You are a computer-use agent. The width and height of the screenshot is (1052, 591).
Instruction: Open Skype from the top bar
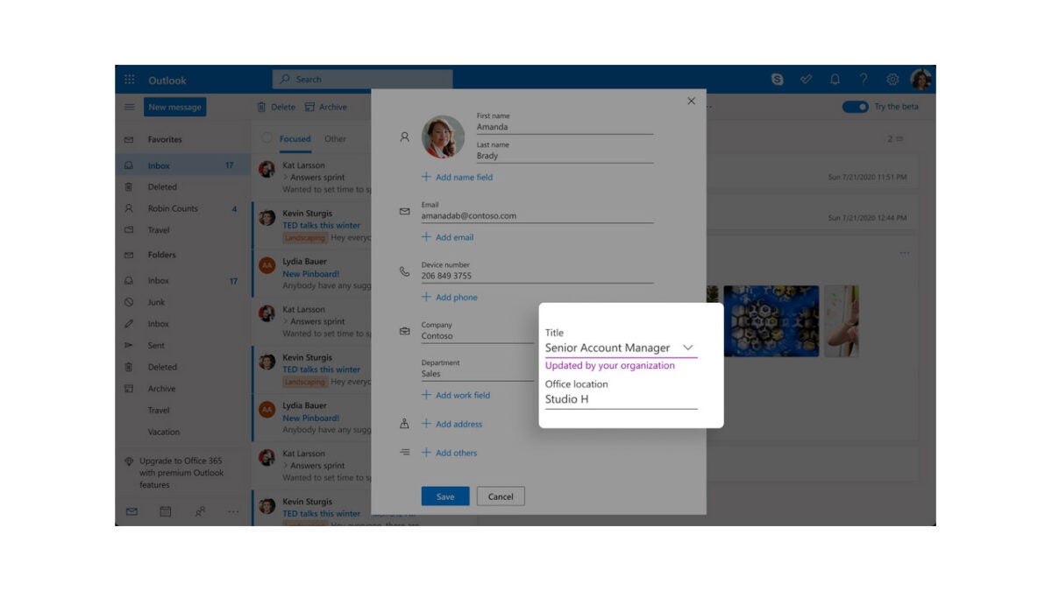tap(778, 79)
